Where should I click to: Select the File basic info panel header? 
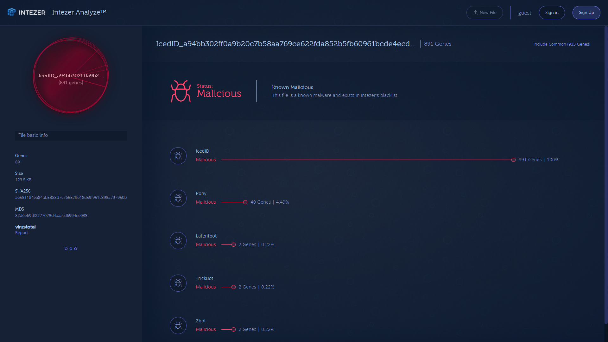[x=71, y=135]
